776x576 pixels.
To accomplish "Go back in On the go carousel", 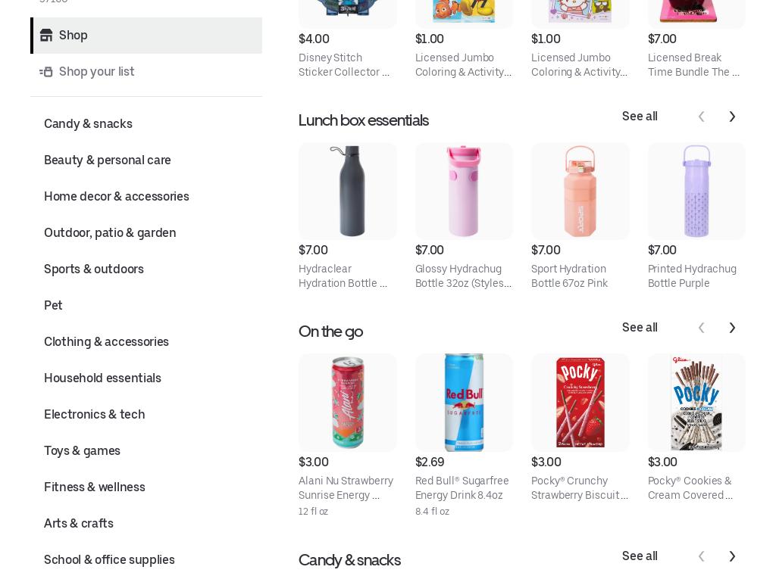I will [701, 328].
